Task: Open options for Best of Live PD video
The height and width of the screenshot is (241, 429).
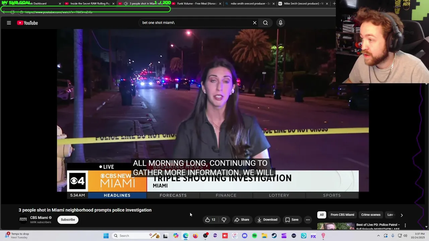Action: [405, 225]
